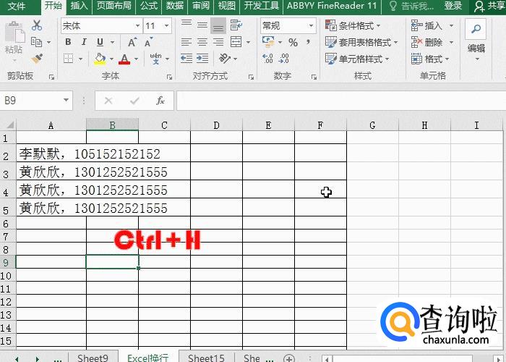506x362 pixels.
Task: Open 单元格样式 cell styles
Action: 357,59
